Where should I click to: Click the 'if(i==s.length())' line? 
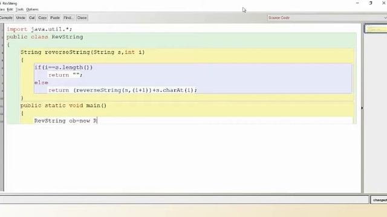coord(63,67)
